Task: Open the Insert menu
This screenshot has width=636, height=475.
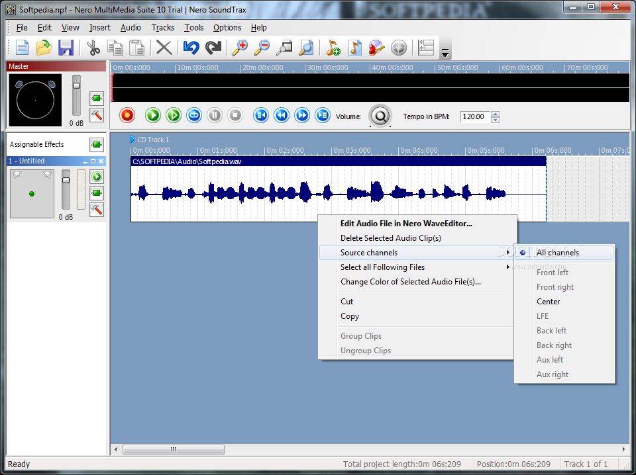Action: 100,28
